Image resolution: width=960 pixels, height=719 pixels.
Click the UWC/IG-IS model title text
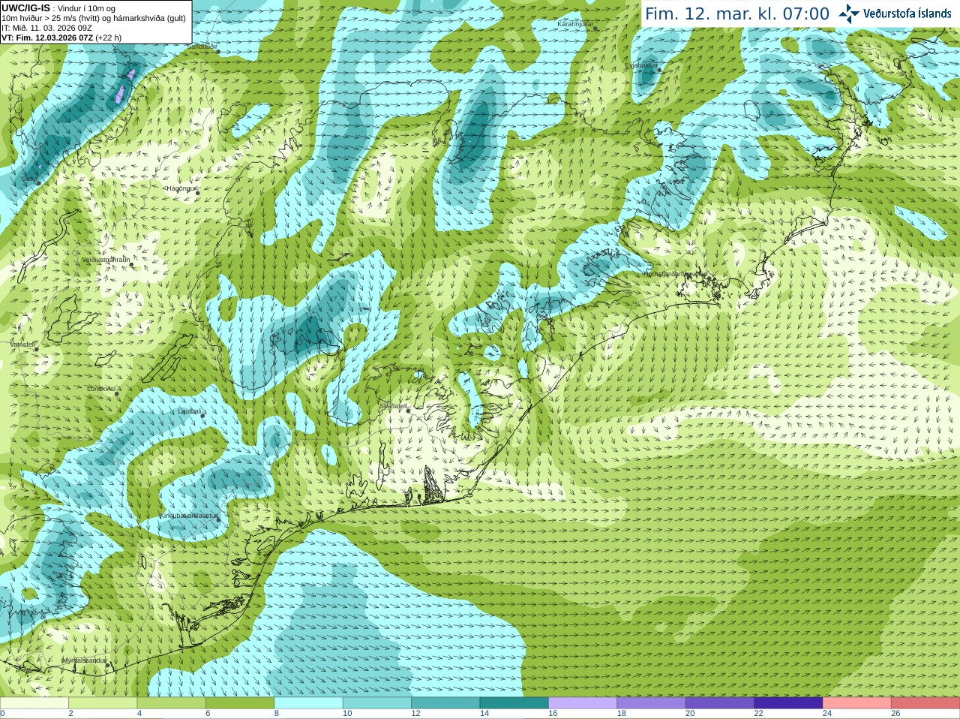point(25,8)
